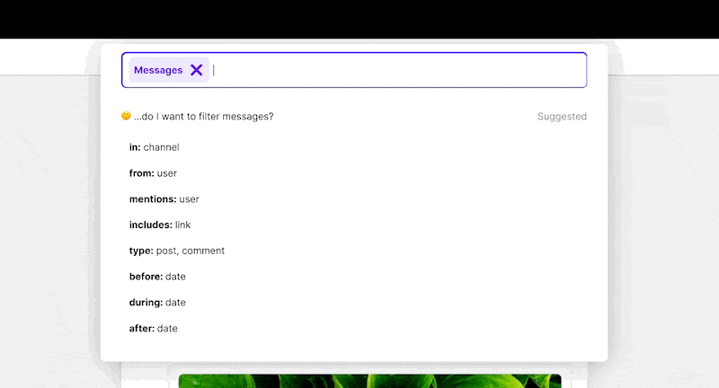Pick the "after: date" filter suggestion
The width and height of the screenshot is (719, 388).
coord(154,329)
